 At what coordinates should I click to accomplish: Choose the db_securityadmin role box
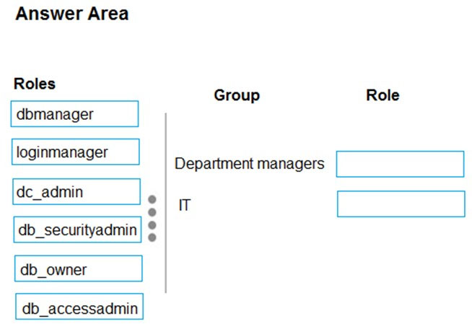[x=77, y=230]
